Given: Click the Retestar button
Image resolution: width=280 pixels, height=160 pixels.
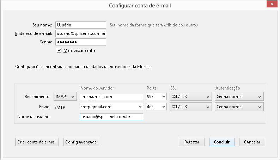Looking at the screenshot, I should coord(192,142).
